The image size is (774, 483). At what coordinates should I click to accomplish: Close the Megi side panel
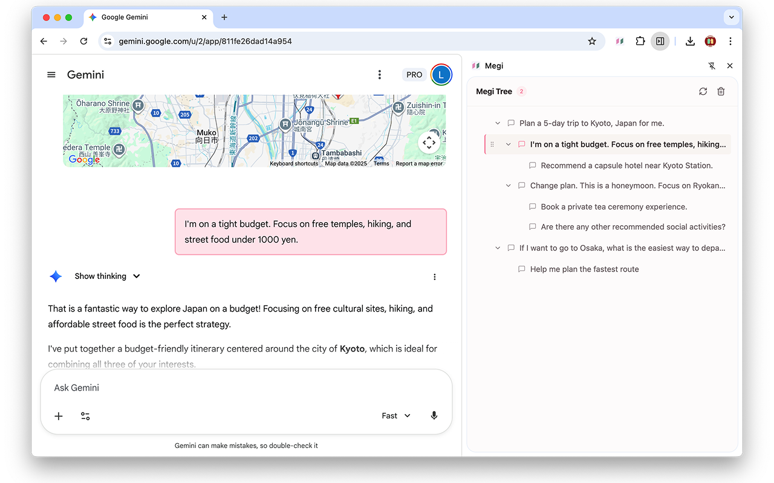tap(730, 66)
